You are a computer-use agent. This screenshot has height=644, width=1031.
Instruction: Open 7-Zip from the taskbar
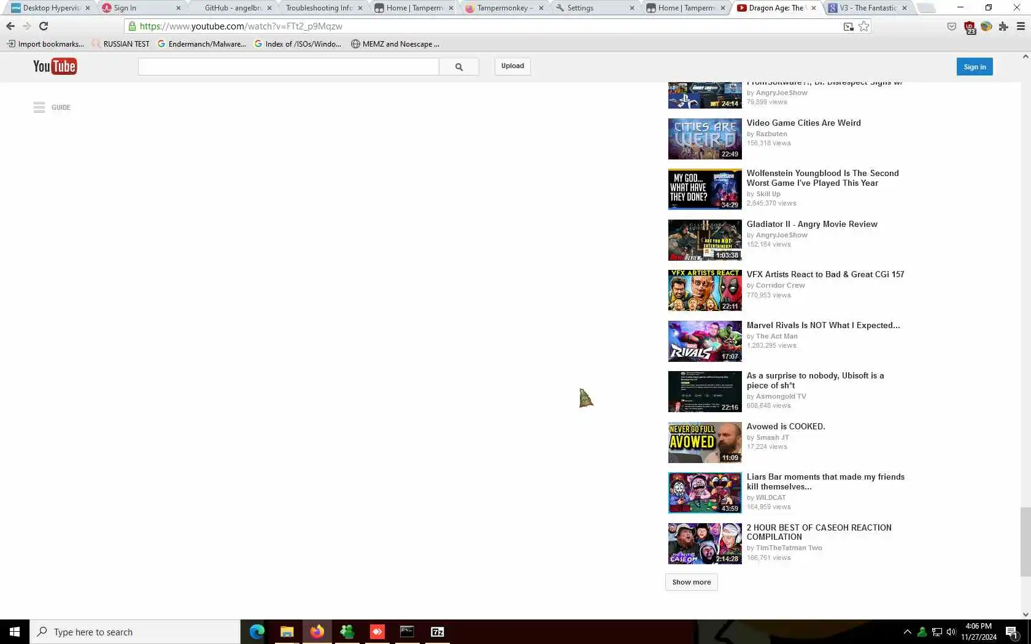[x=438, y=632]
